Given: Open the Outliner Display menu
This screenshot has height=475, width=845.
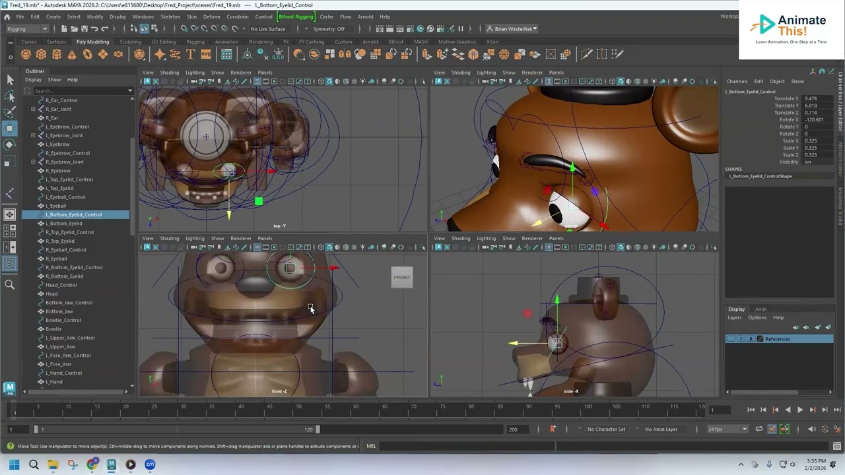Looking at the screenshot, I should [x=33, y=80].
